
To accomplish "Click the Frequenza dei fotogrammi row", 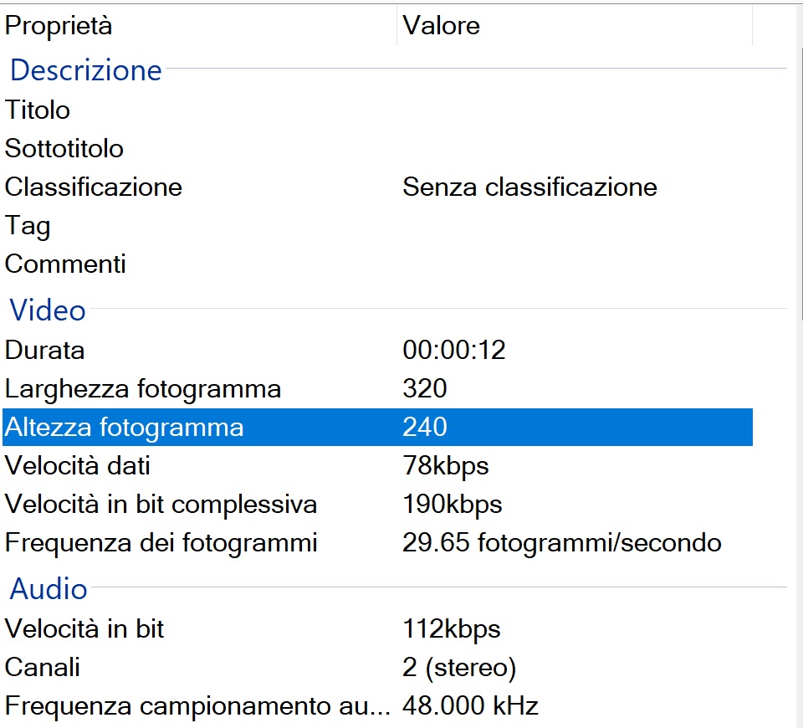I will click(161, 542).
